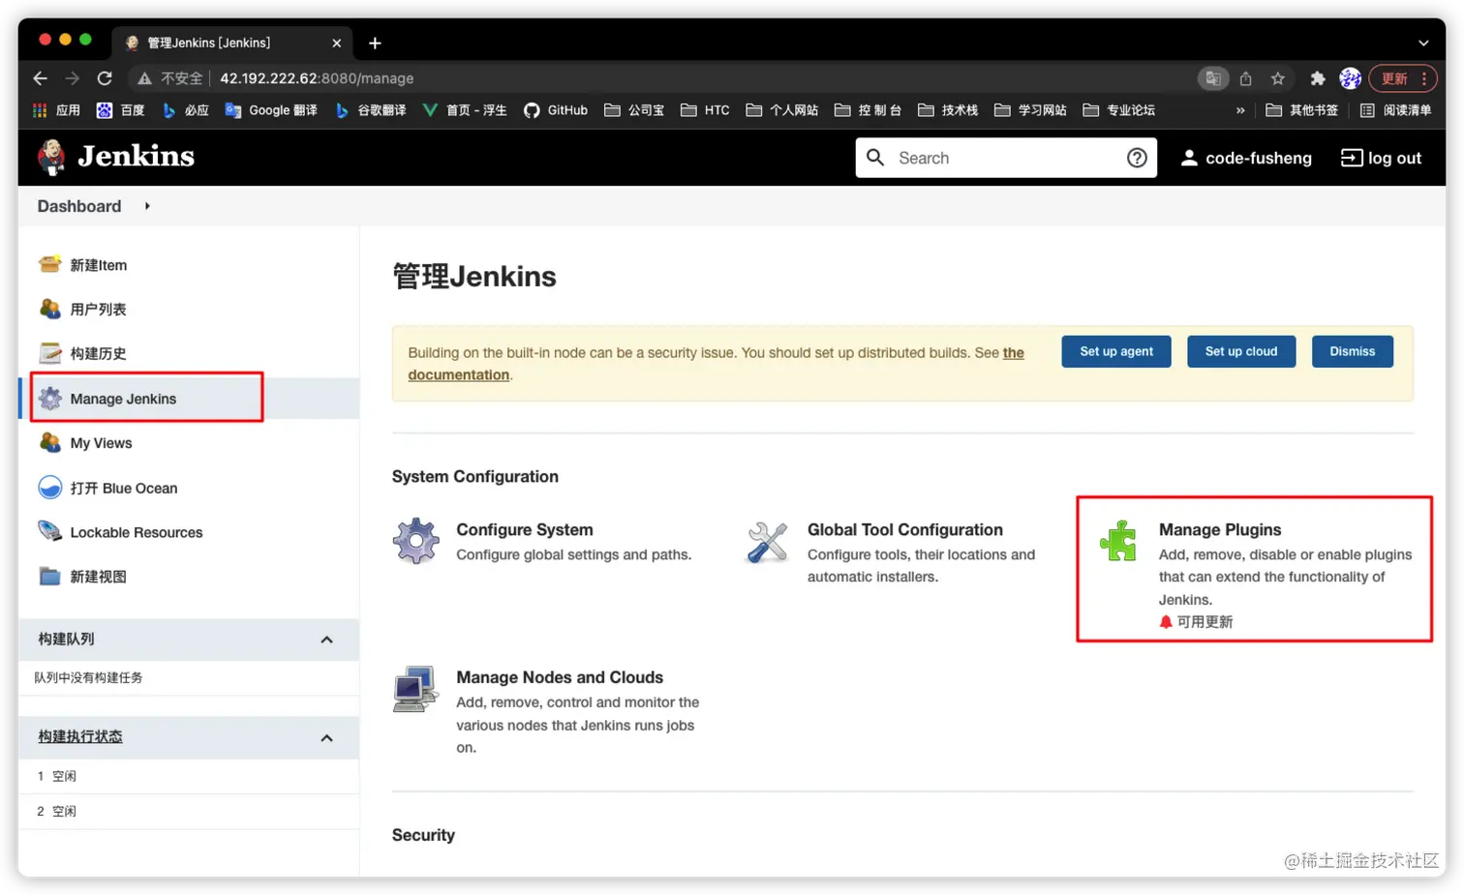Click the Blue Ocean circle icon

49,488
